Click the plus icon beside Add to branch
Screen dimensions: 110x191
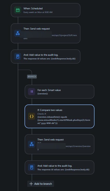point(31,184)
